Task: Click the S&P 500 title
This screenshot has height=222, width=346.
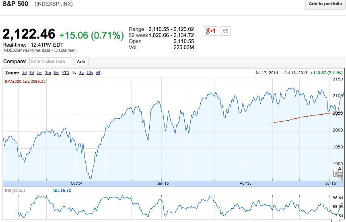Action: (15, 4)
